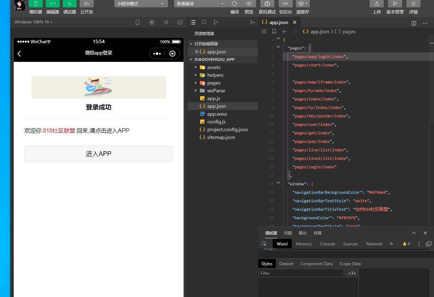
Task: Expand the assets folder
Action: [214, 67]
